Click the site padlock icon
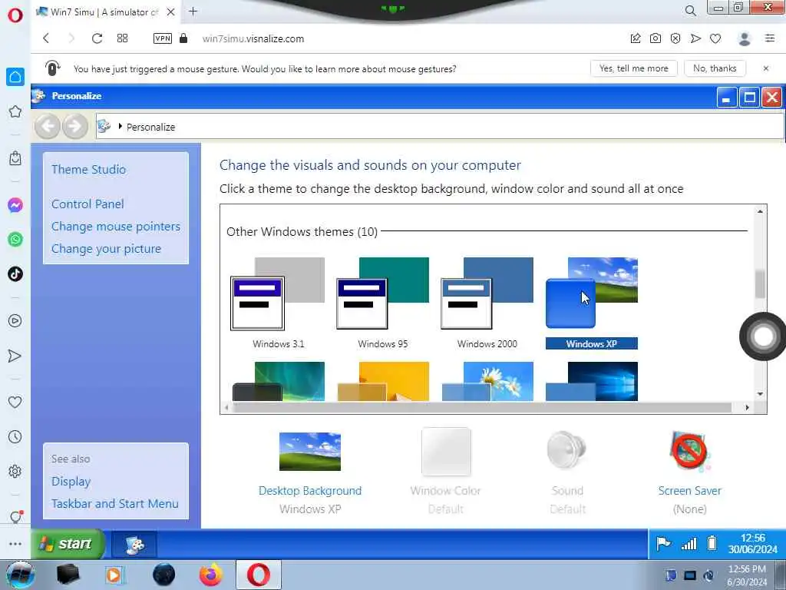This screenshot has width=786, height=590. (x=183, y=38)
